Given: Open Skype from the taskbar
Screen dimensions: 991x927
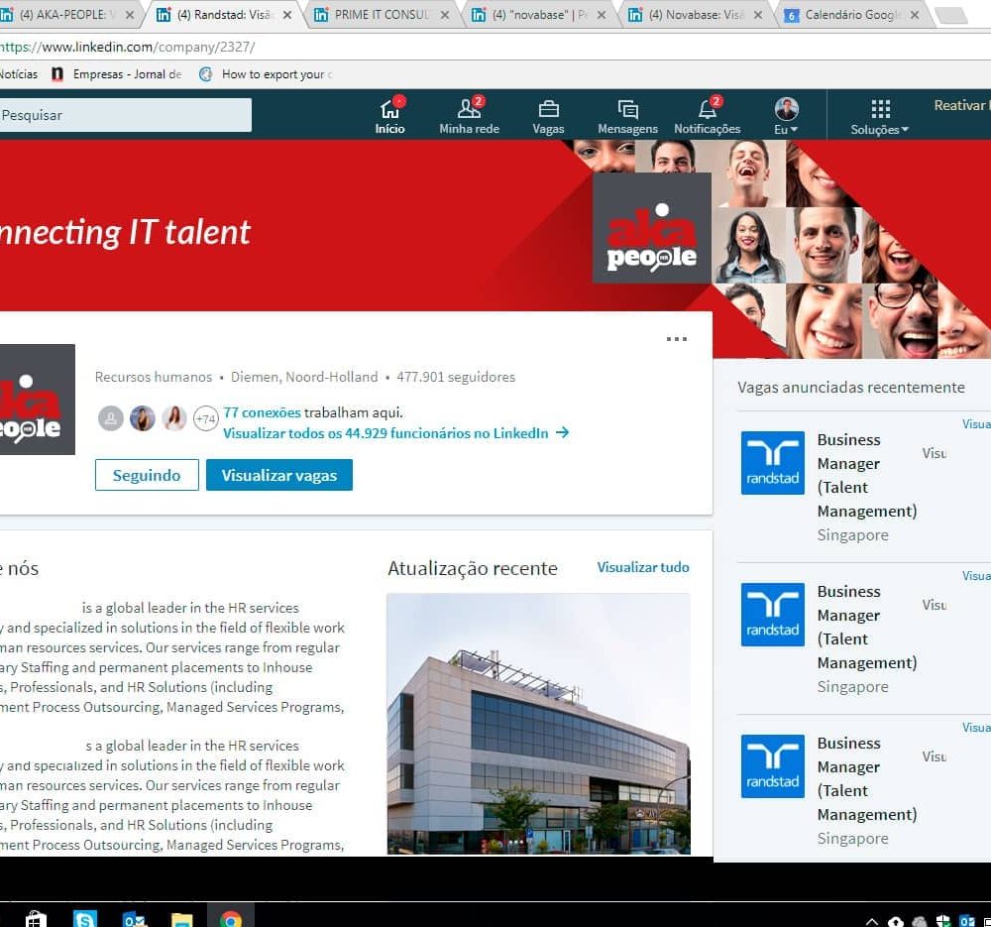Looking at the screenshot, I should pos(84,919).
